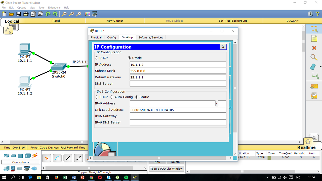Screen dimensions: 322x181
Task: Select the Switches device category icon
Action: pos(14,156)
